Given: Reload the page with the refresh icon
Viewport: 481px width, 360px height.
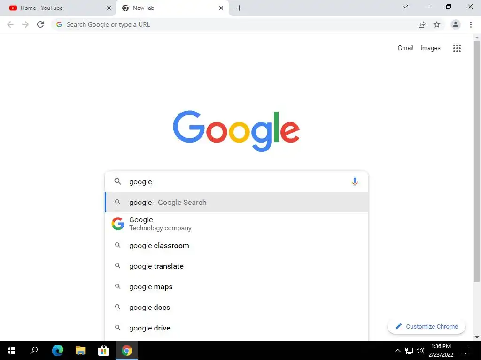Looking at the screenshot, I should 40,24.
